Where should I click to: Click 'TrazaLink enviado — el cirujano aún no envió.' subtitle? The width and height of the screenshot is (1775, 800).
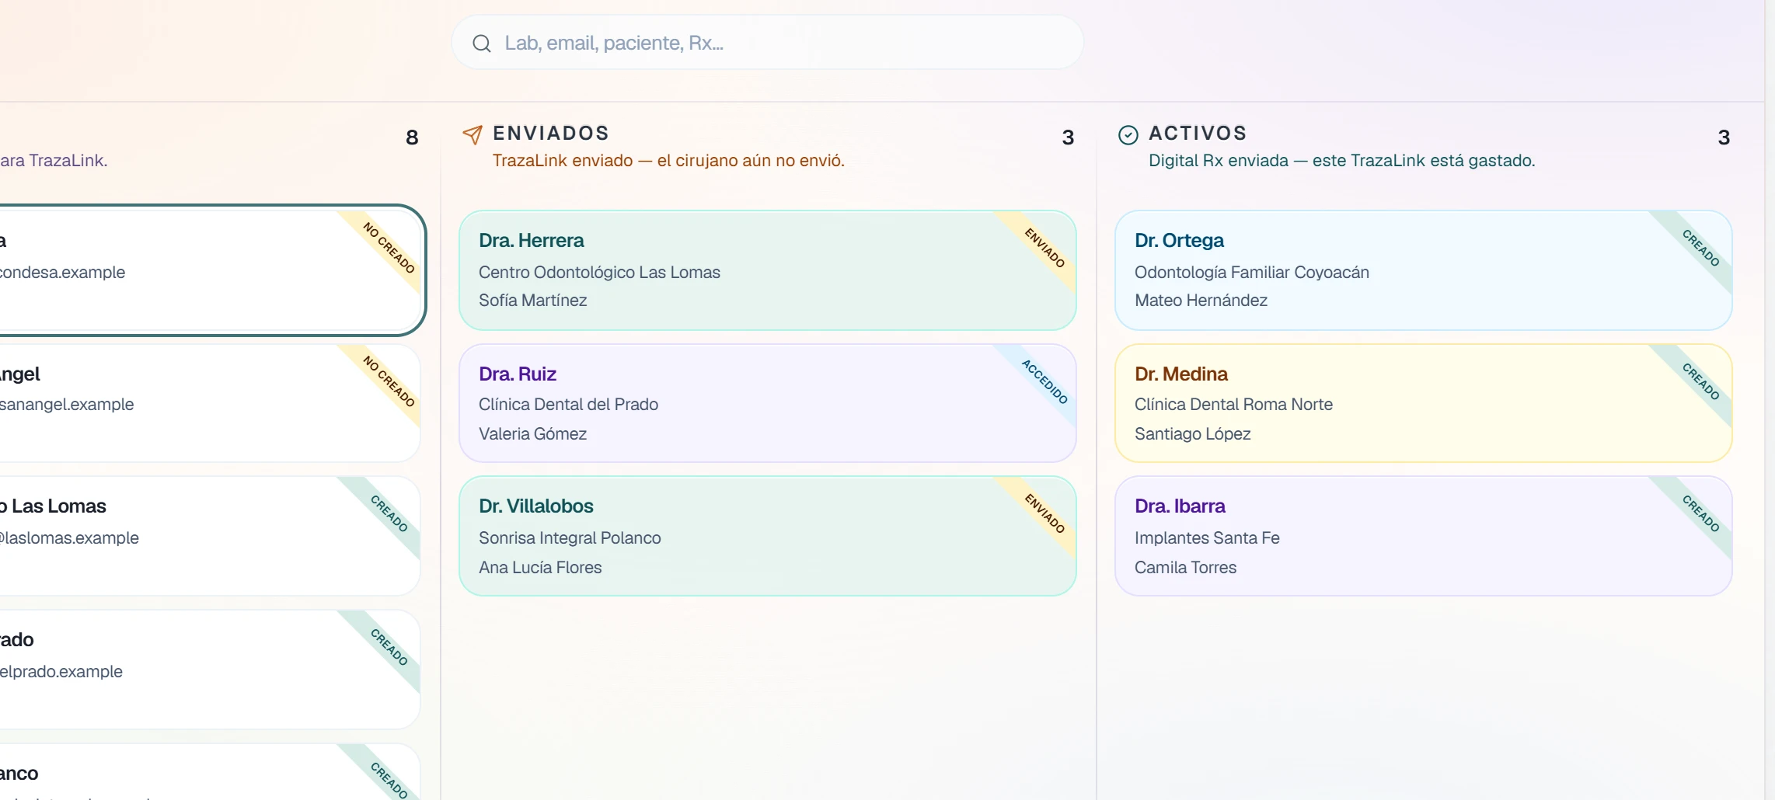[x=668, y=160]
